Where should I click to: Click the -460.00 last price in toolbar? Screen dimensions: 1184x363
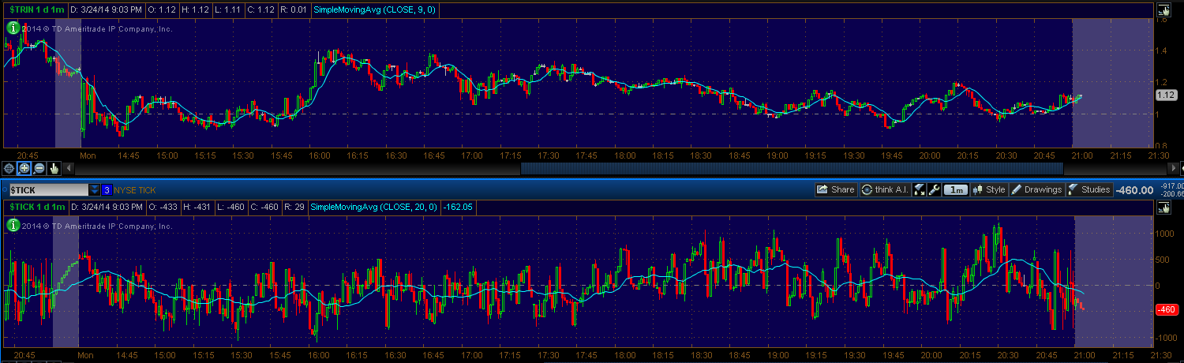click(1134, 190)
